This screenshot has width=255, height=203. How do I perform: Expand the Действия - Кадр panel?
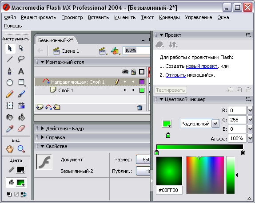tap(43, 129)
